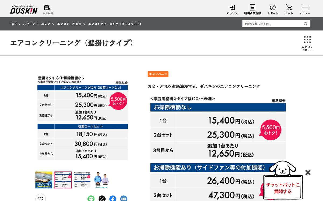
Task: Click current breadcrumb エアコンクリーニング（壁掛けタイプ）
Action: point(115,24)
